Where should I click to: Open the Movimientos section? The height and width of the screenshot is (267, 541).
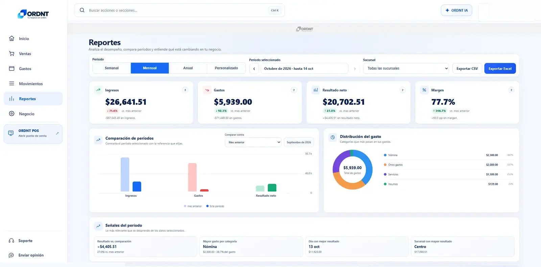pyautogui.click(x=33, y=84)
